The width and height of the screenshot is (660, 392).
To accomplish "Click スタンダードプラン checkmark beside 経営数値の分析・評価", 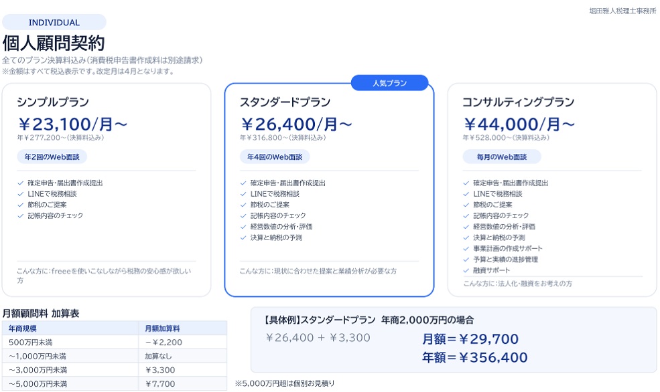I will click(x=243, y=227).
